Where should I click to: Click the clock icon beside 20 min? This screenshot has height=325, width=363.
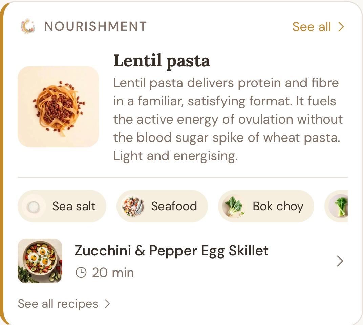[x=81, y=273]
